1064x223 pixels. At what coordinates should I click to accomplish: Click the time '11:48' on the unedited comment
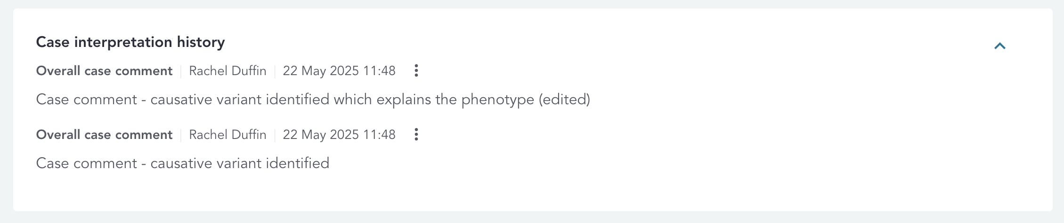pyautogui.click(x=379, y=135)
